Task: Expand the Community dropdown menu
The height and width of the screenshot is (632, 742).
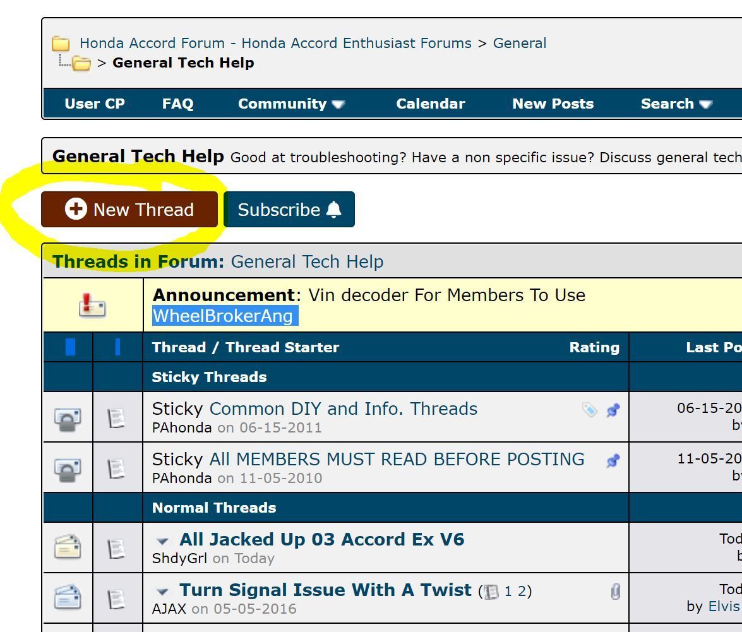Action: pos(291,104)
